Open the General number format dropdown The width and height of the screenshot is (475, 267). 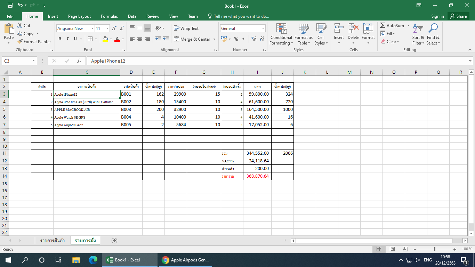(263, 29)
